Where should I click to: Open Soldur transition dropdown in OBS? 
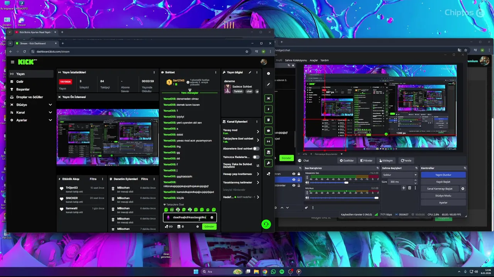pyautogui.click(x=399, y=175)
